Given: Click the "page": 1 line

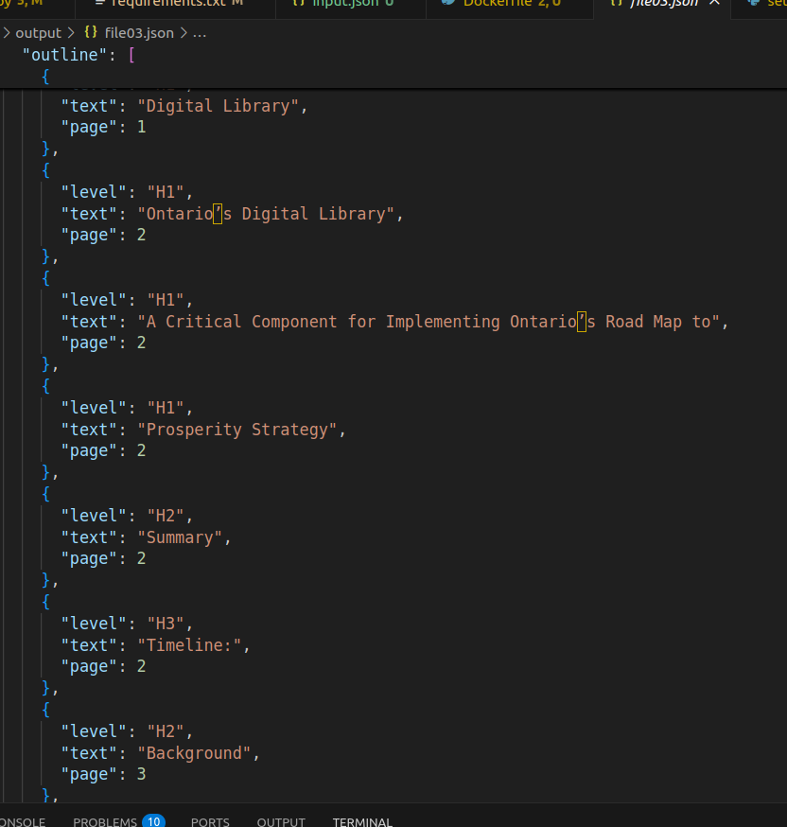Looking at the screenshot, I should [103, 127].
